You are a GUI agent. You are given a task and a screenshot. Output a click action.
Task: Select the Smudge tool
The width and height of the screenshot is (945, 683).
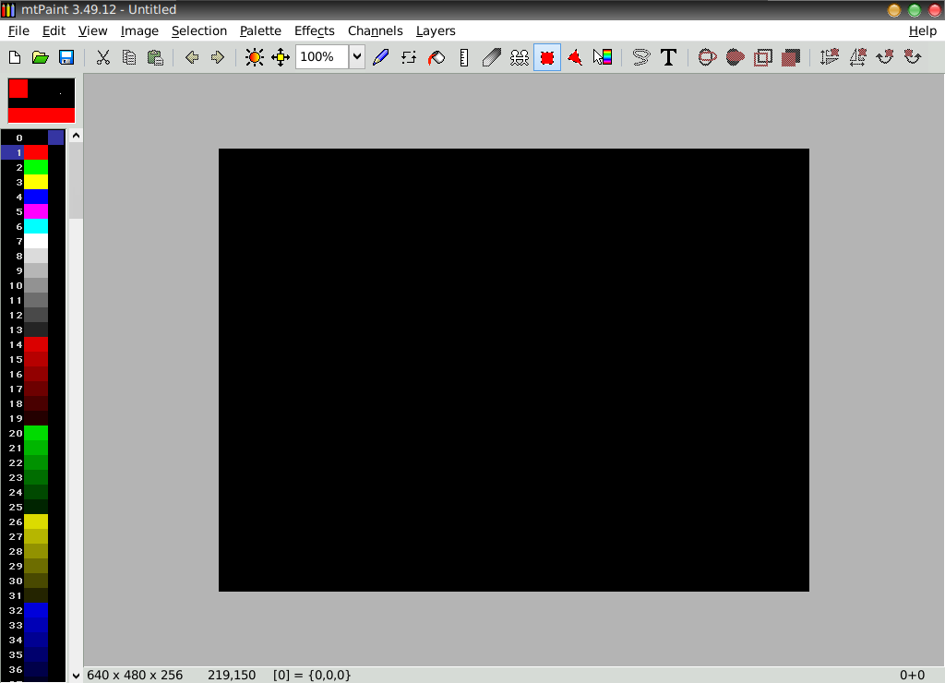tap(492, 57)
